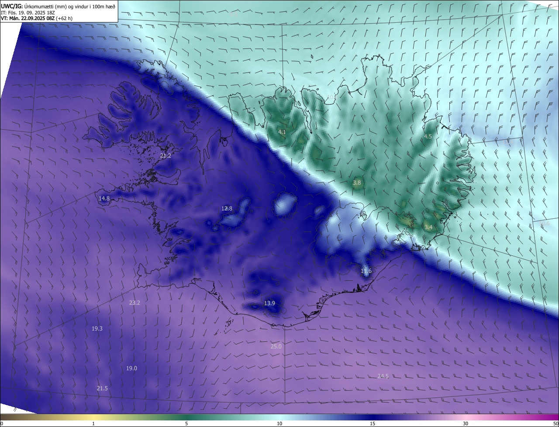The image size is (559, 427).
Task: Click the 4.1 value in north Iceland
Action: pos(282,132)
